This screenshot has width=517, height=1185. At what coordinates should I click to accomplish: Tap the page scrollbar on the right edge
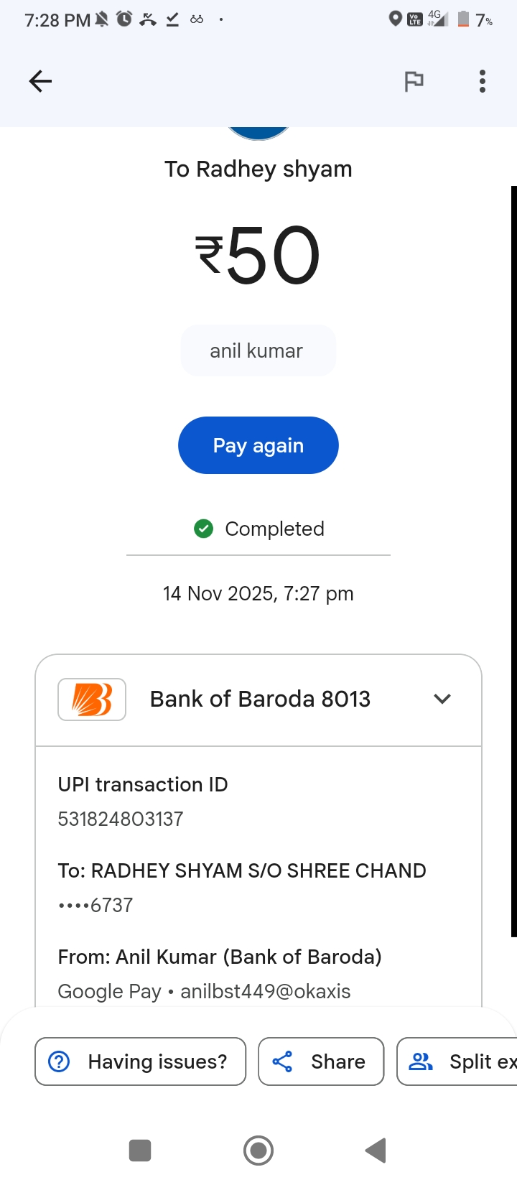[513, 560]
